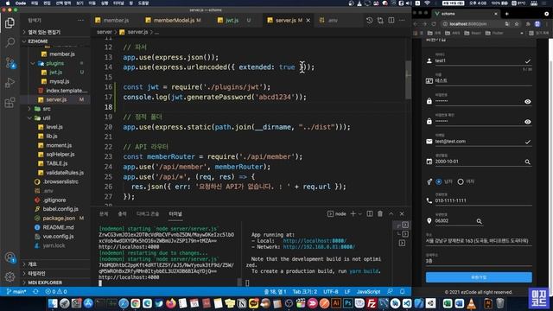Click the Explorer panel more actions ellipsis
This screenshot has height=311, width=553.
coord(80,21)
